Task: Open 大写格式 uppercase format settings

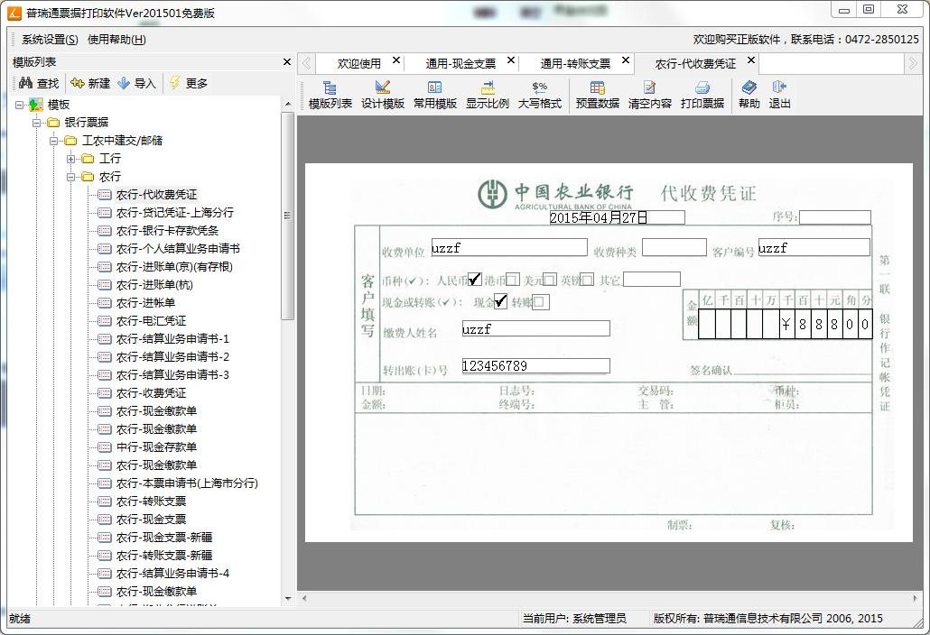Action: point(539,96)
